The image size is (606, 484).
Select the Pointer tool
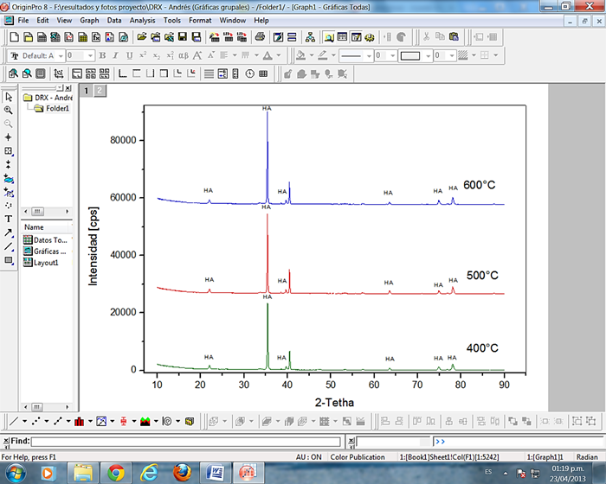9,97
